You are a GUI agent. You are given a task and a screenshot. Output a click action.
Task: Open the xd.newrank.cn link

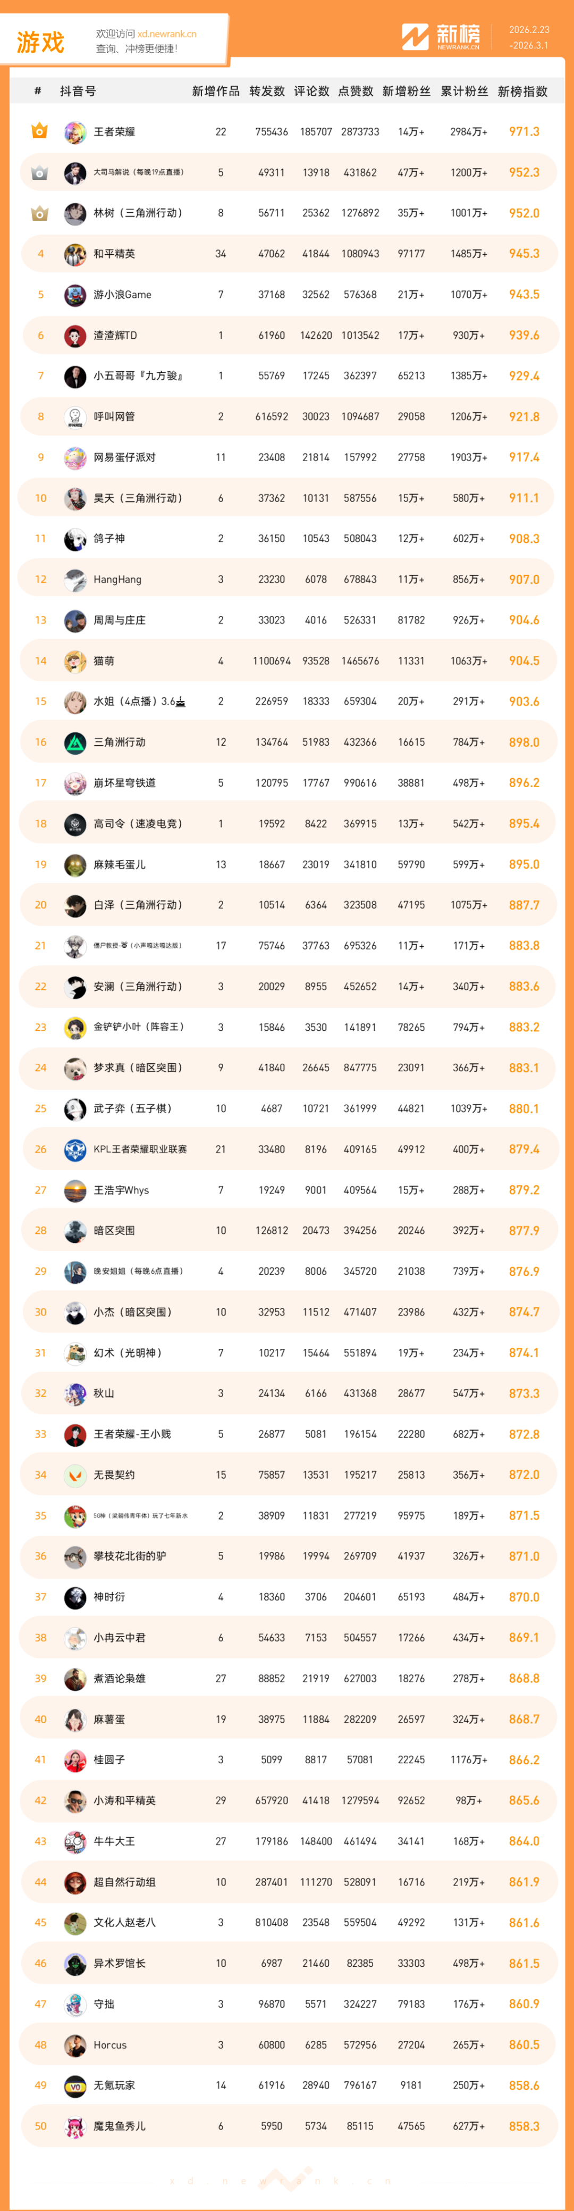[x=166, y=35]
